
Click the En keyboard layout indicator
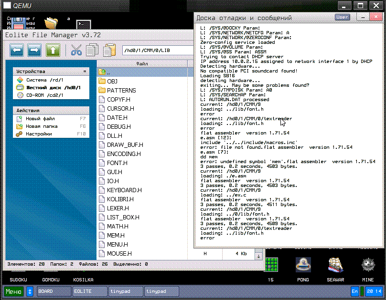(355, 291)
